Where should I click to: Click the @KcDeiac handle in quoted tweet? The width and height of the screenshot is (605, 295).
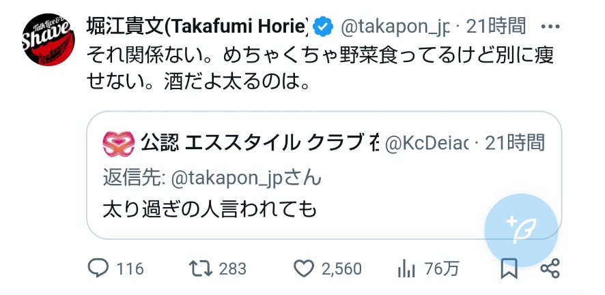(x=427, y=143)
